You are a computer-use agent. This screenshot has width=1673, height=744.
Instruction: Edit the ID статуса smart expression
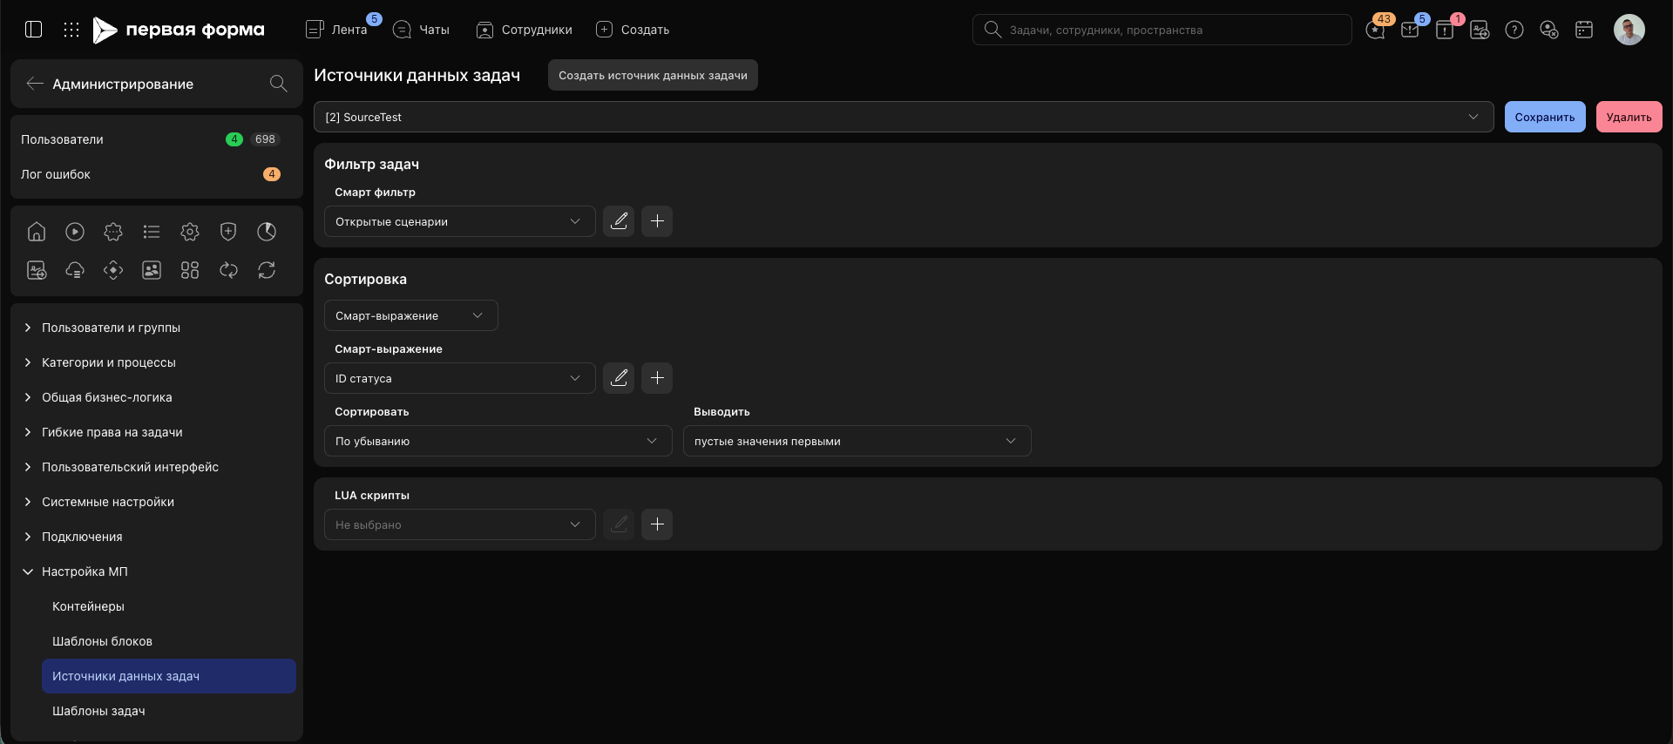point(619,378)
